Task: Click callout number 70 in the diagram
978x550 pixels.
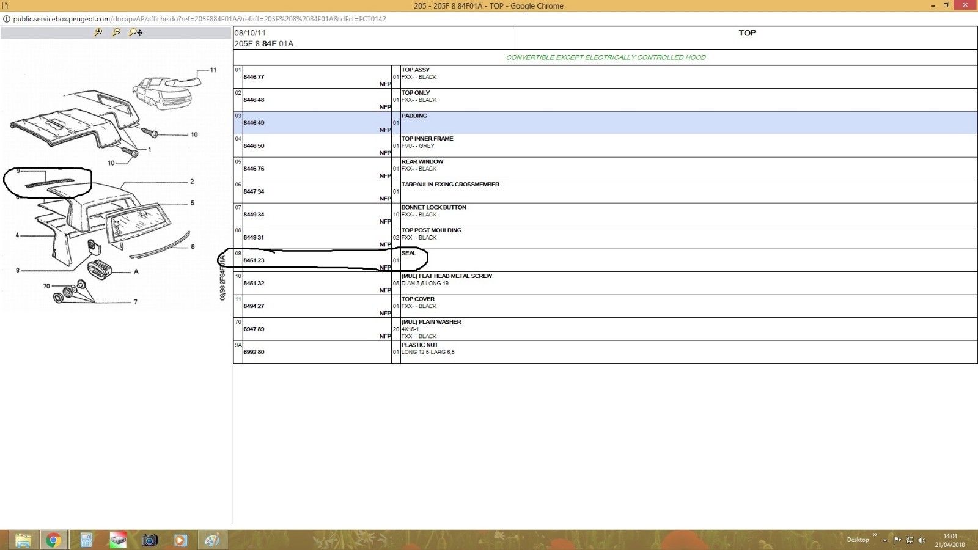Action: click(x=46, y=286)
